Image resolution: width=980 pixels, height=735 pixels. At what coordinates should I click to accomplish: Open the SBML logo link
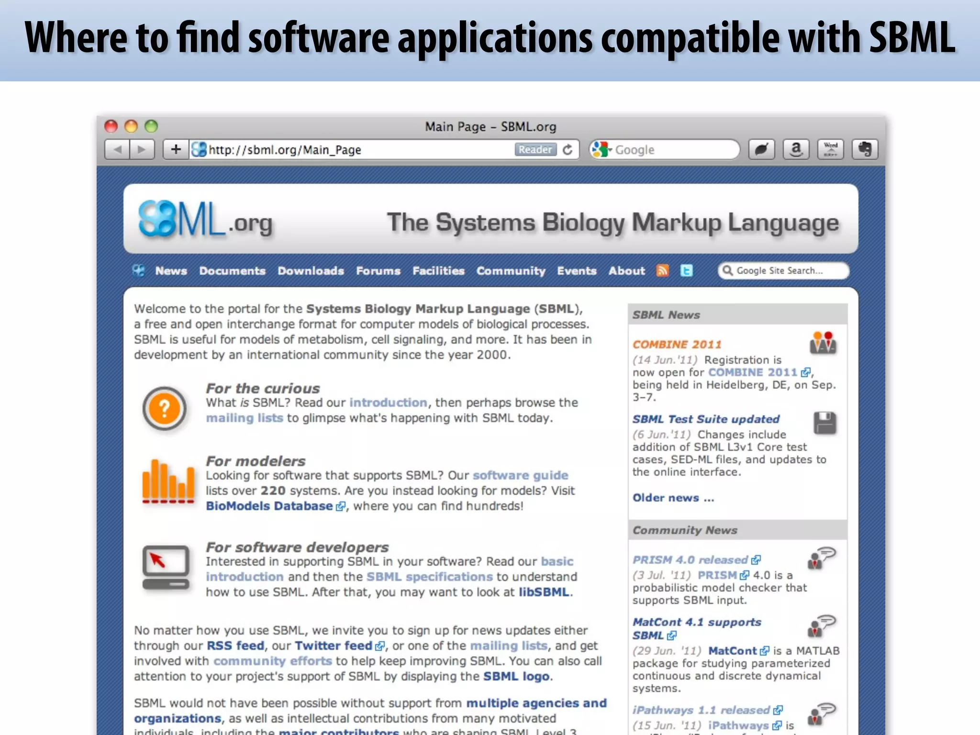[x=517, y=676]
